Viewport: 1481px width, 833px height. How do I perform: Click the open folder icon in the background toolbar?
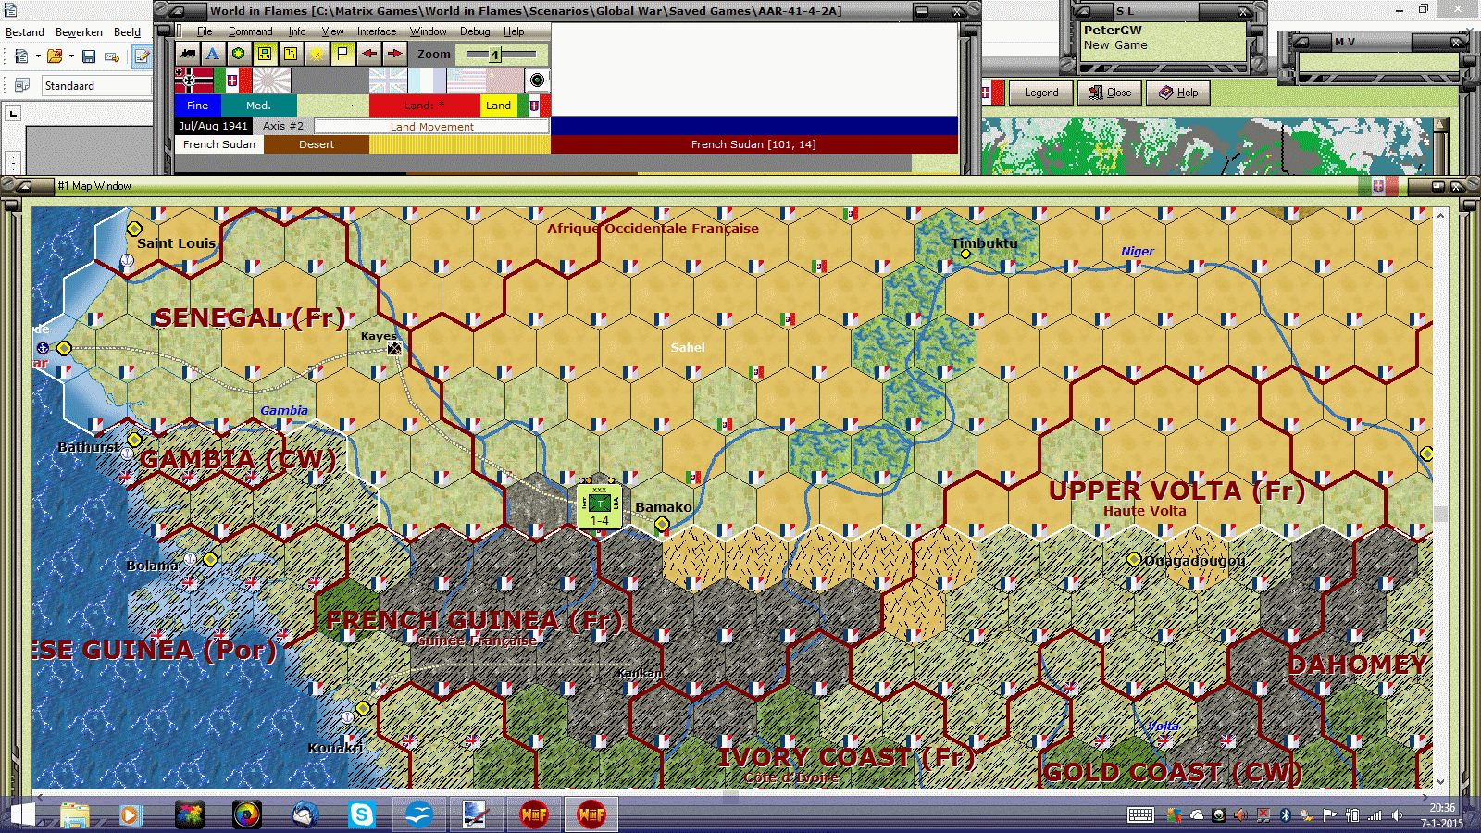pos(55,56)
